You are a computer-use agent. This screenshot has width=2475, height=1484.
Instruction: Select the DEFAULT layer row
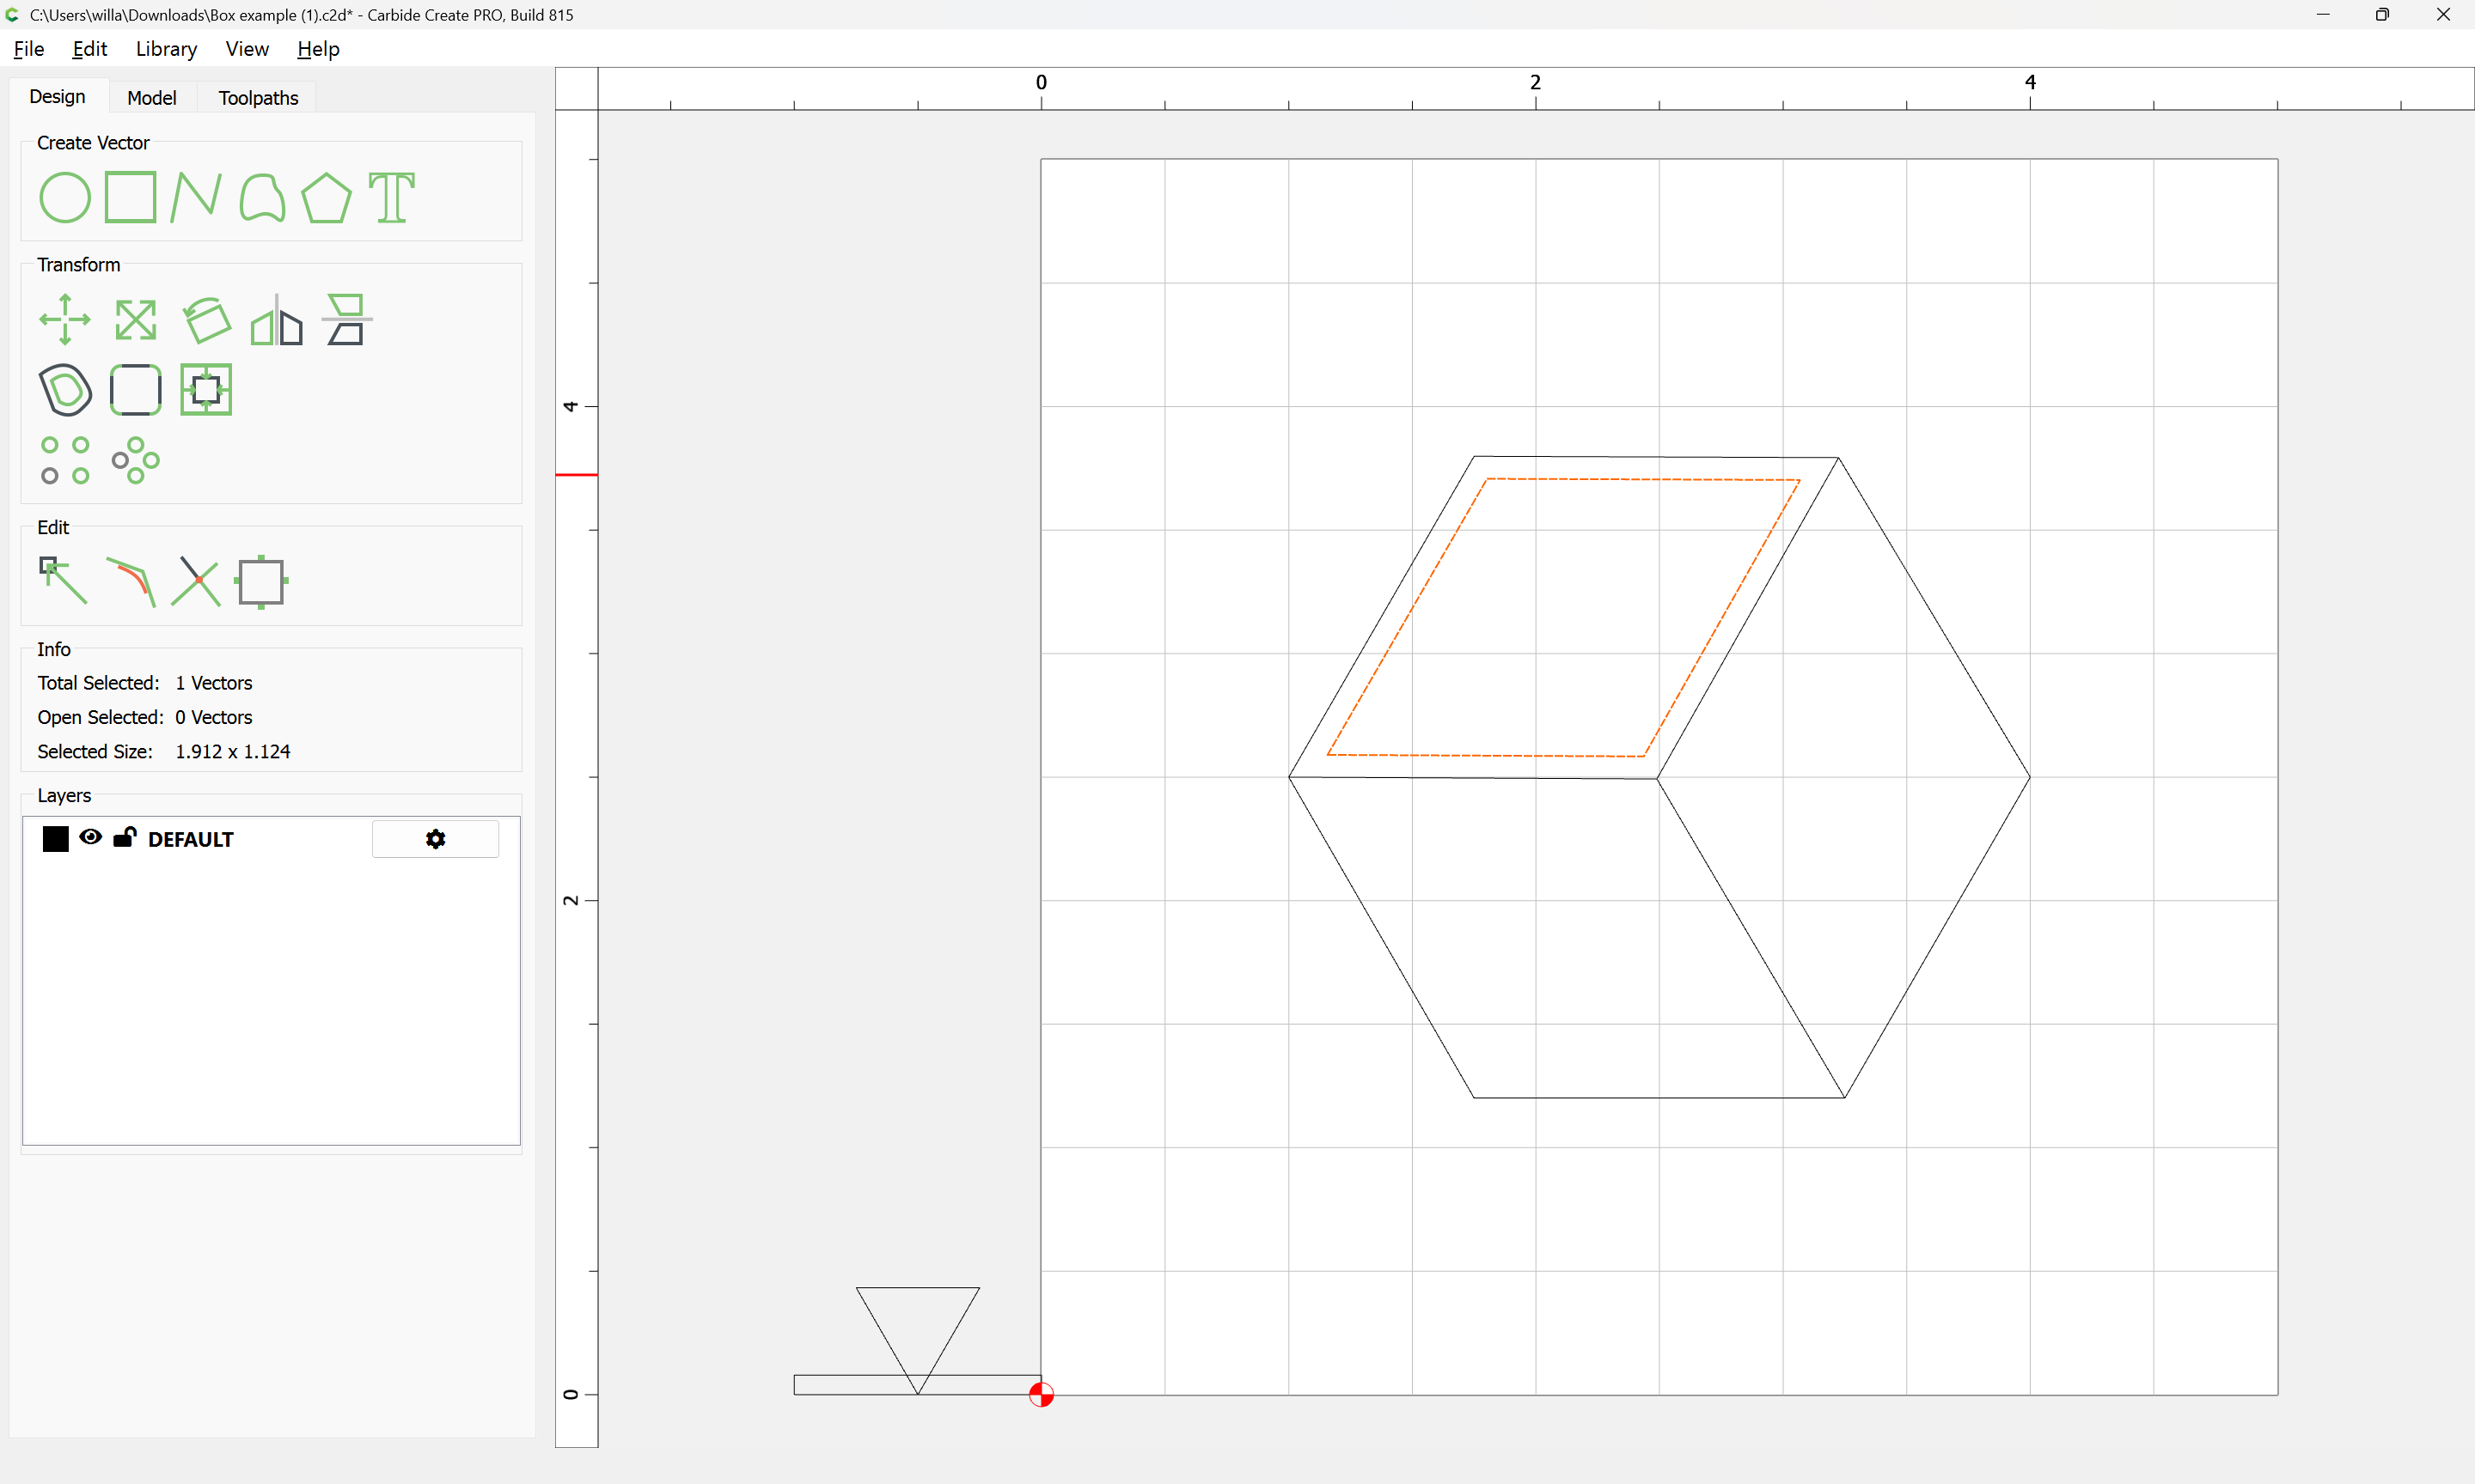click(x=270, y=839)
